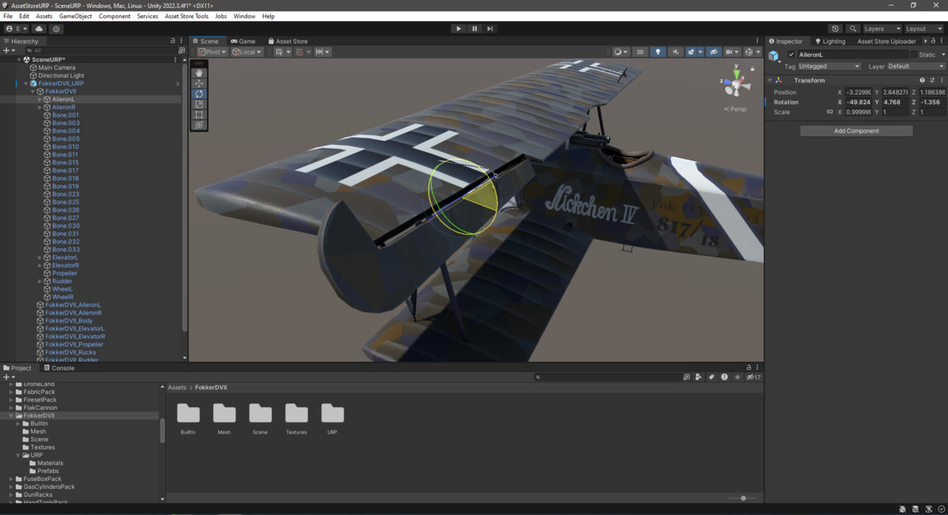Click the Step button in playback controls
The height and width of the screenshot is (515, 948).
click(x=490, y=28)
